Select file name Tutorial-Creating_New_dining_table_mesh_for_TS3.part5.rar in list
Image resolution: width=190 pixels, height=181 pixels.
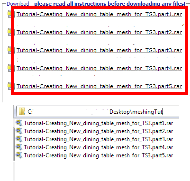(x=99, y=155)
